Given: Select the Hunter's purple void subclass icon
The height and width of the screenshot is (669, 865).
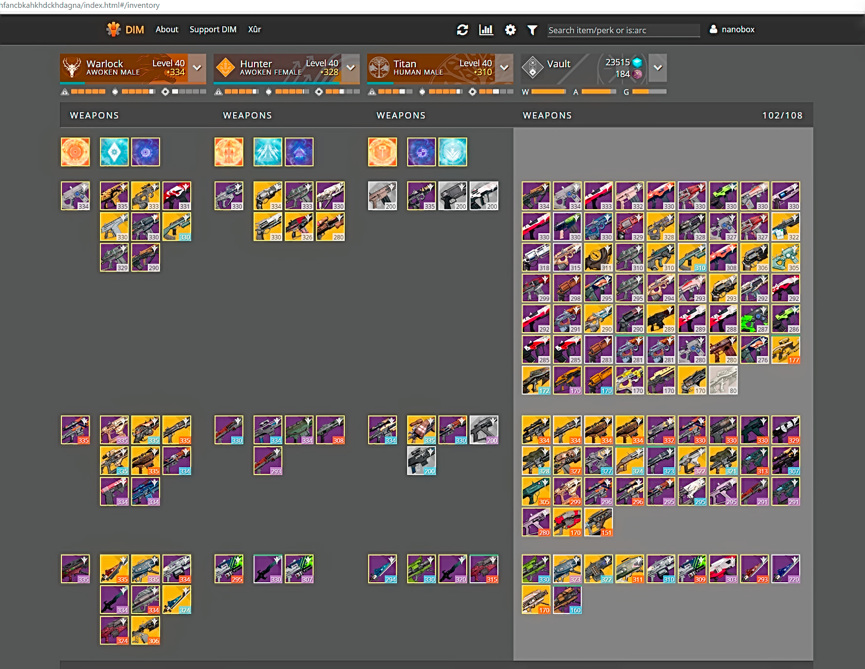Looking at the screenshot, I should pyautogui.click(x=299, y=152).
